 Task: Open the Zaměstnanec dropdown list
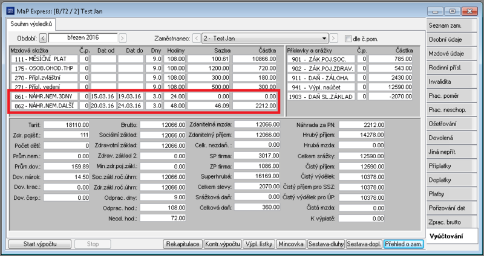pyautogui.click(x=324, y=39)
